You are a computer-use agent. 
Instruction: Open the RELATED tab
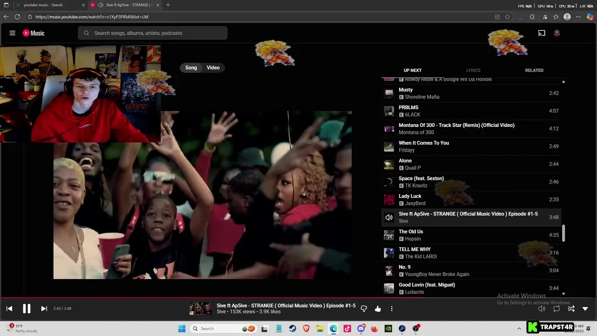[534, 70]
